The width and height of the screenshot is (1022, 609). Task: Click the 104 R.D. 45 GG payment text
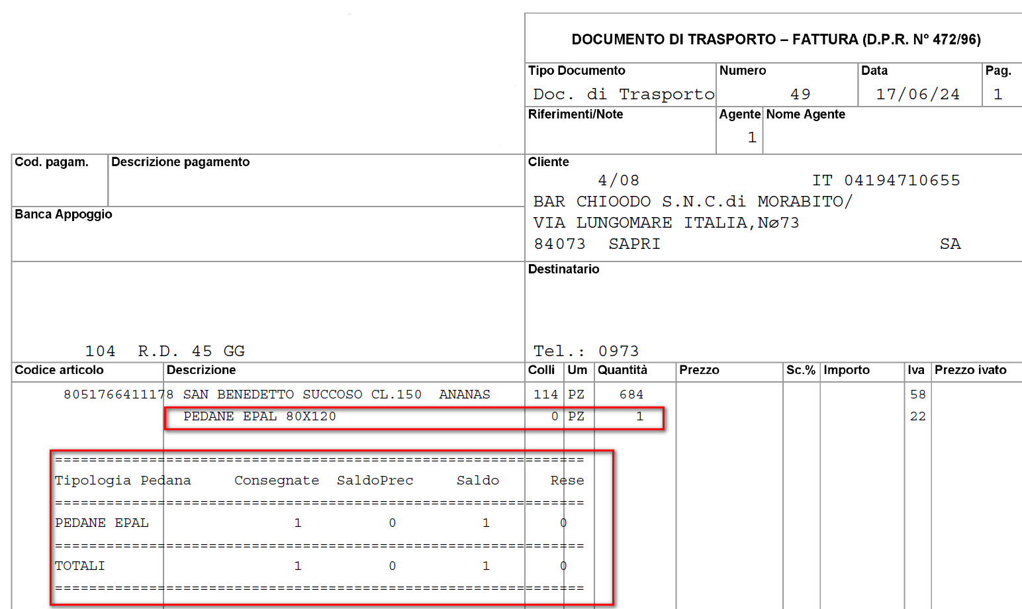tap(165, 351)
